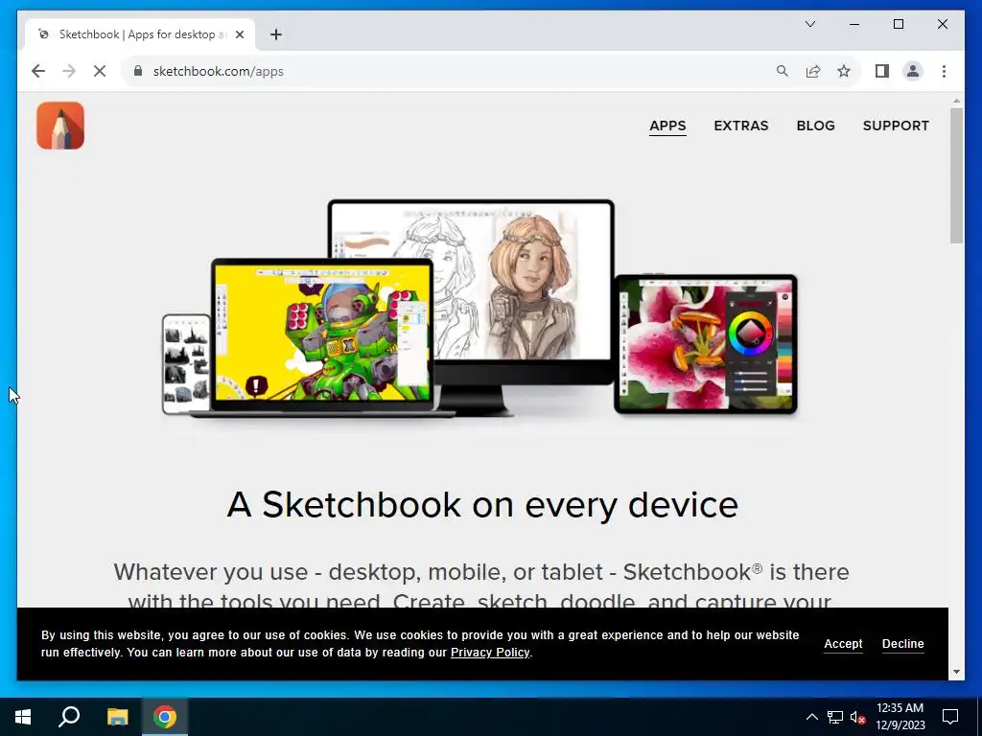The height and width of the screenshot is (736, 982).
Task: Accept the cookie notice
Action: tap(843, 644)
